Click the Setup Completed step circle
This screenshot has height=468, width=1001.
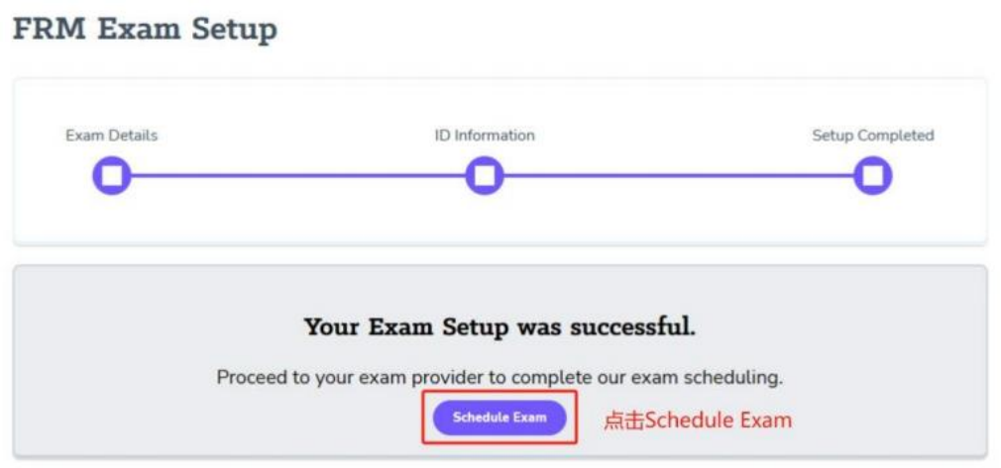coord(872,176)
